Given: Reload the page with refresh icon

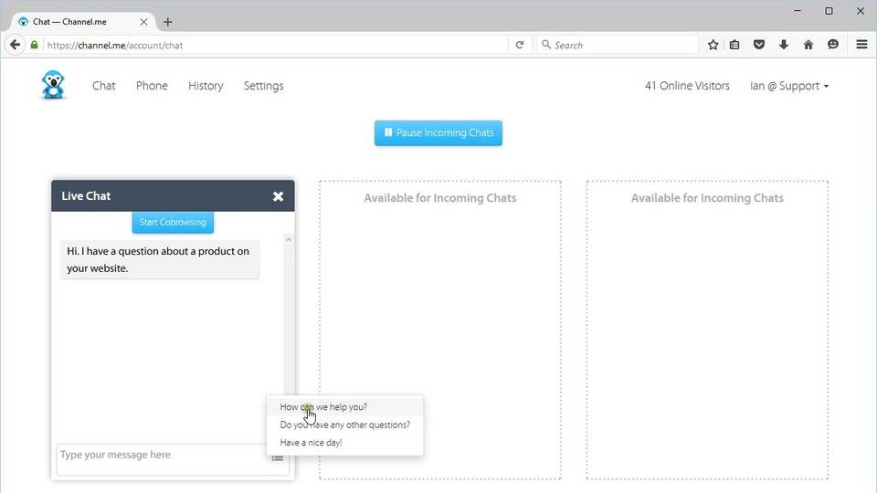Looking at the screenshot, I should click(520, 45).
